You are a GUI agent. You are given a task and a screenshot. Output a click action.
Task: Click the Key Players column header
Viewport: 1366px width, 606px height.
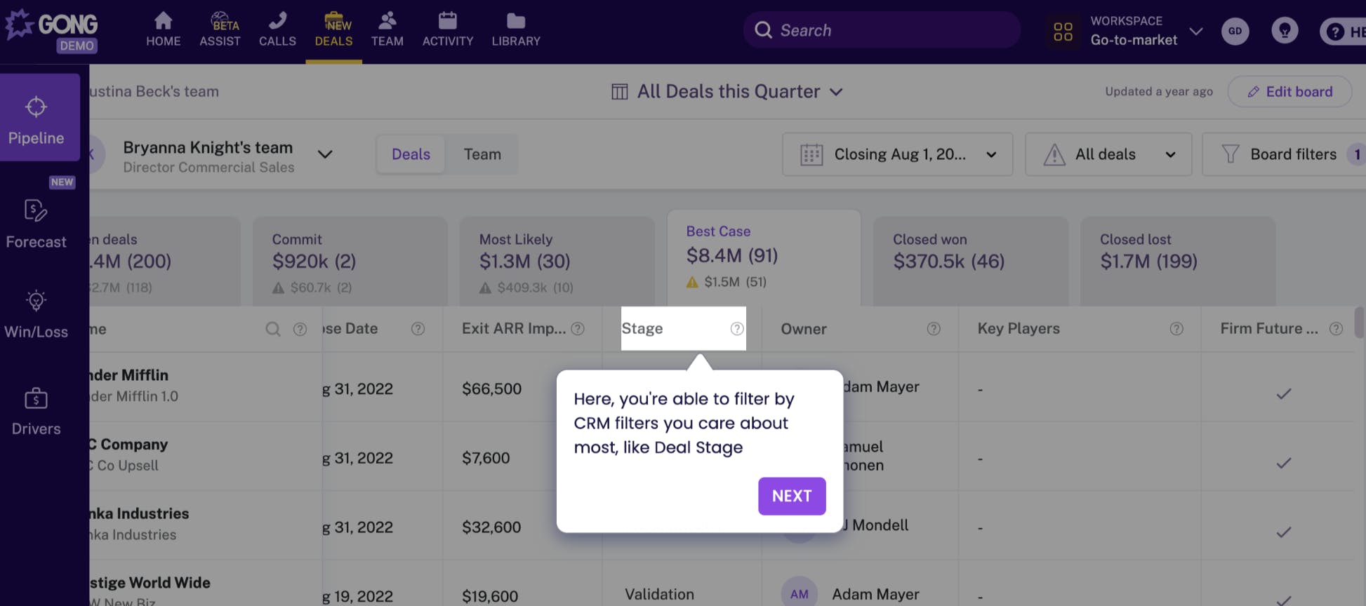(x=1019, y=329)
